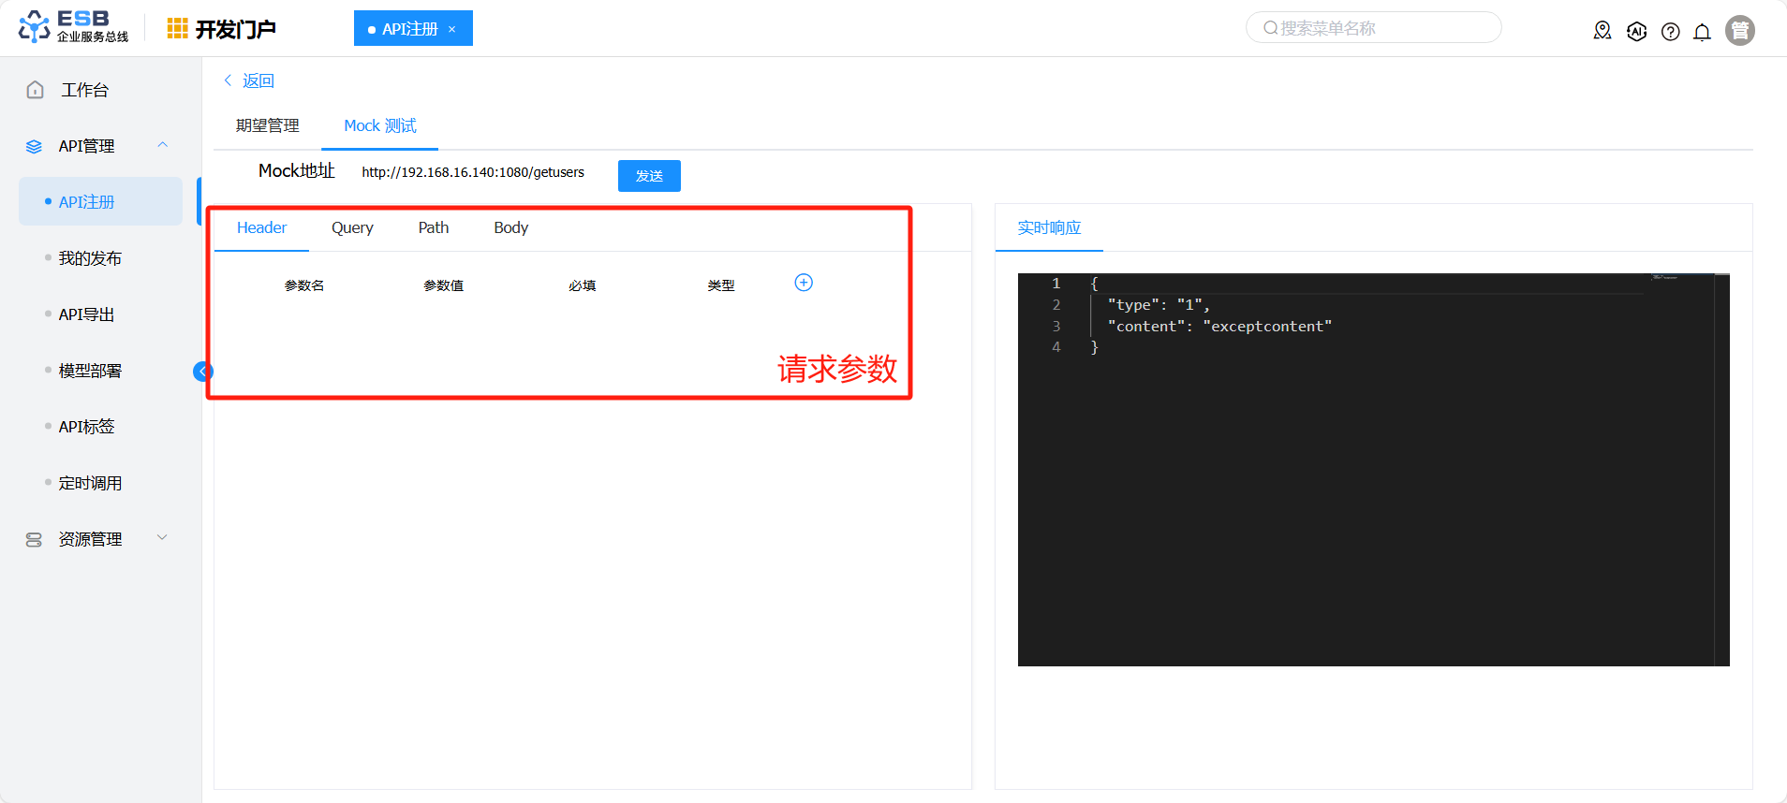The height and width of the screenshot is (803, 1787).
Task: Open the AI assistant icon
Action: [1636, 31]
